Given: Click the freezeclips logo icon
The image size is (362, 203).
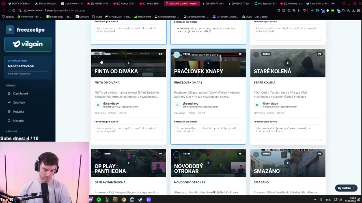Looking at the screenshot, I should [10, 30].
